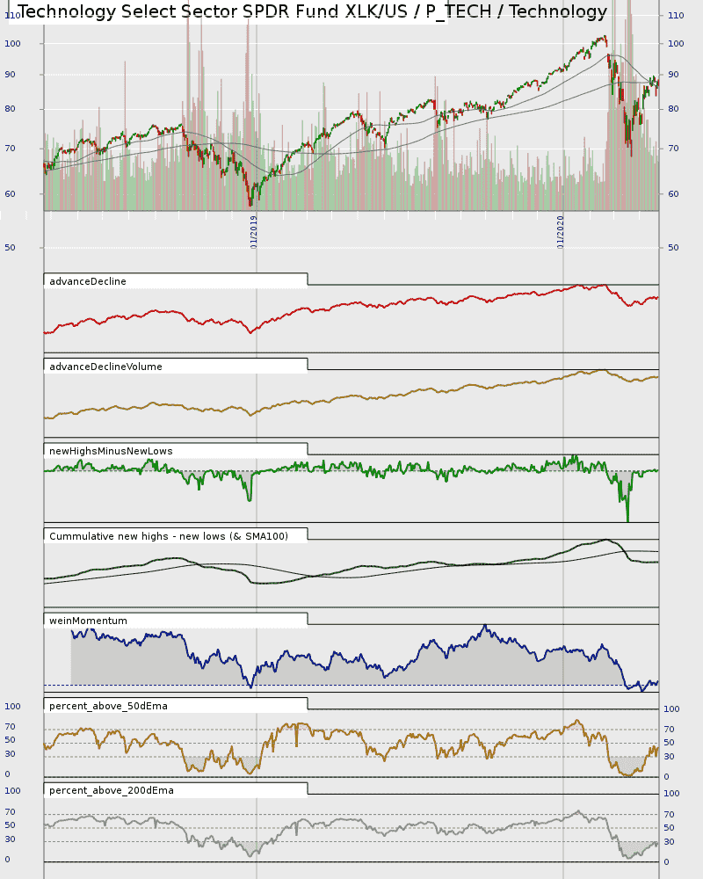Click the 'percent_above_50dEma' panel label
The width and height of the screenshot is (703, 879).
point(108,707)
